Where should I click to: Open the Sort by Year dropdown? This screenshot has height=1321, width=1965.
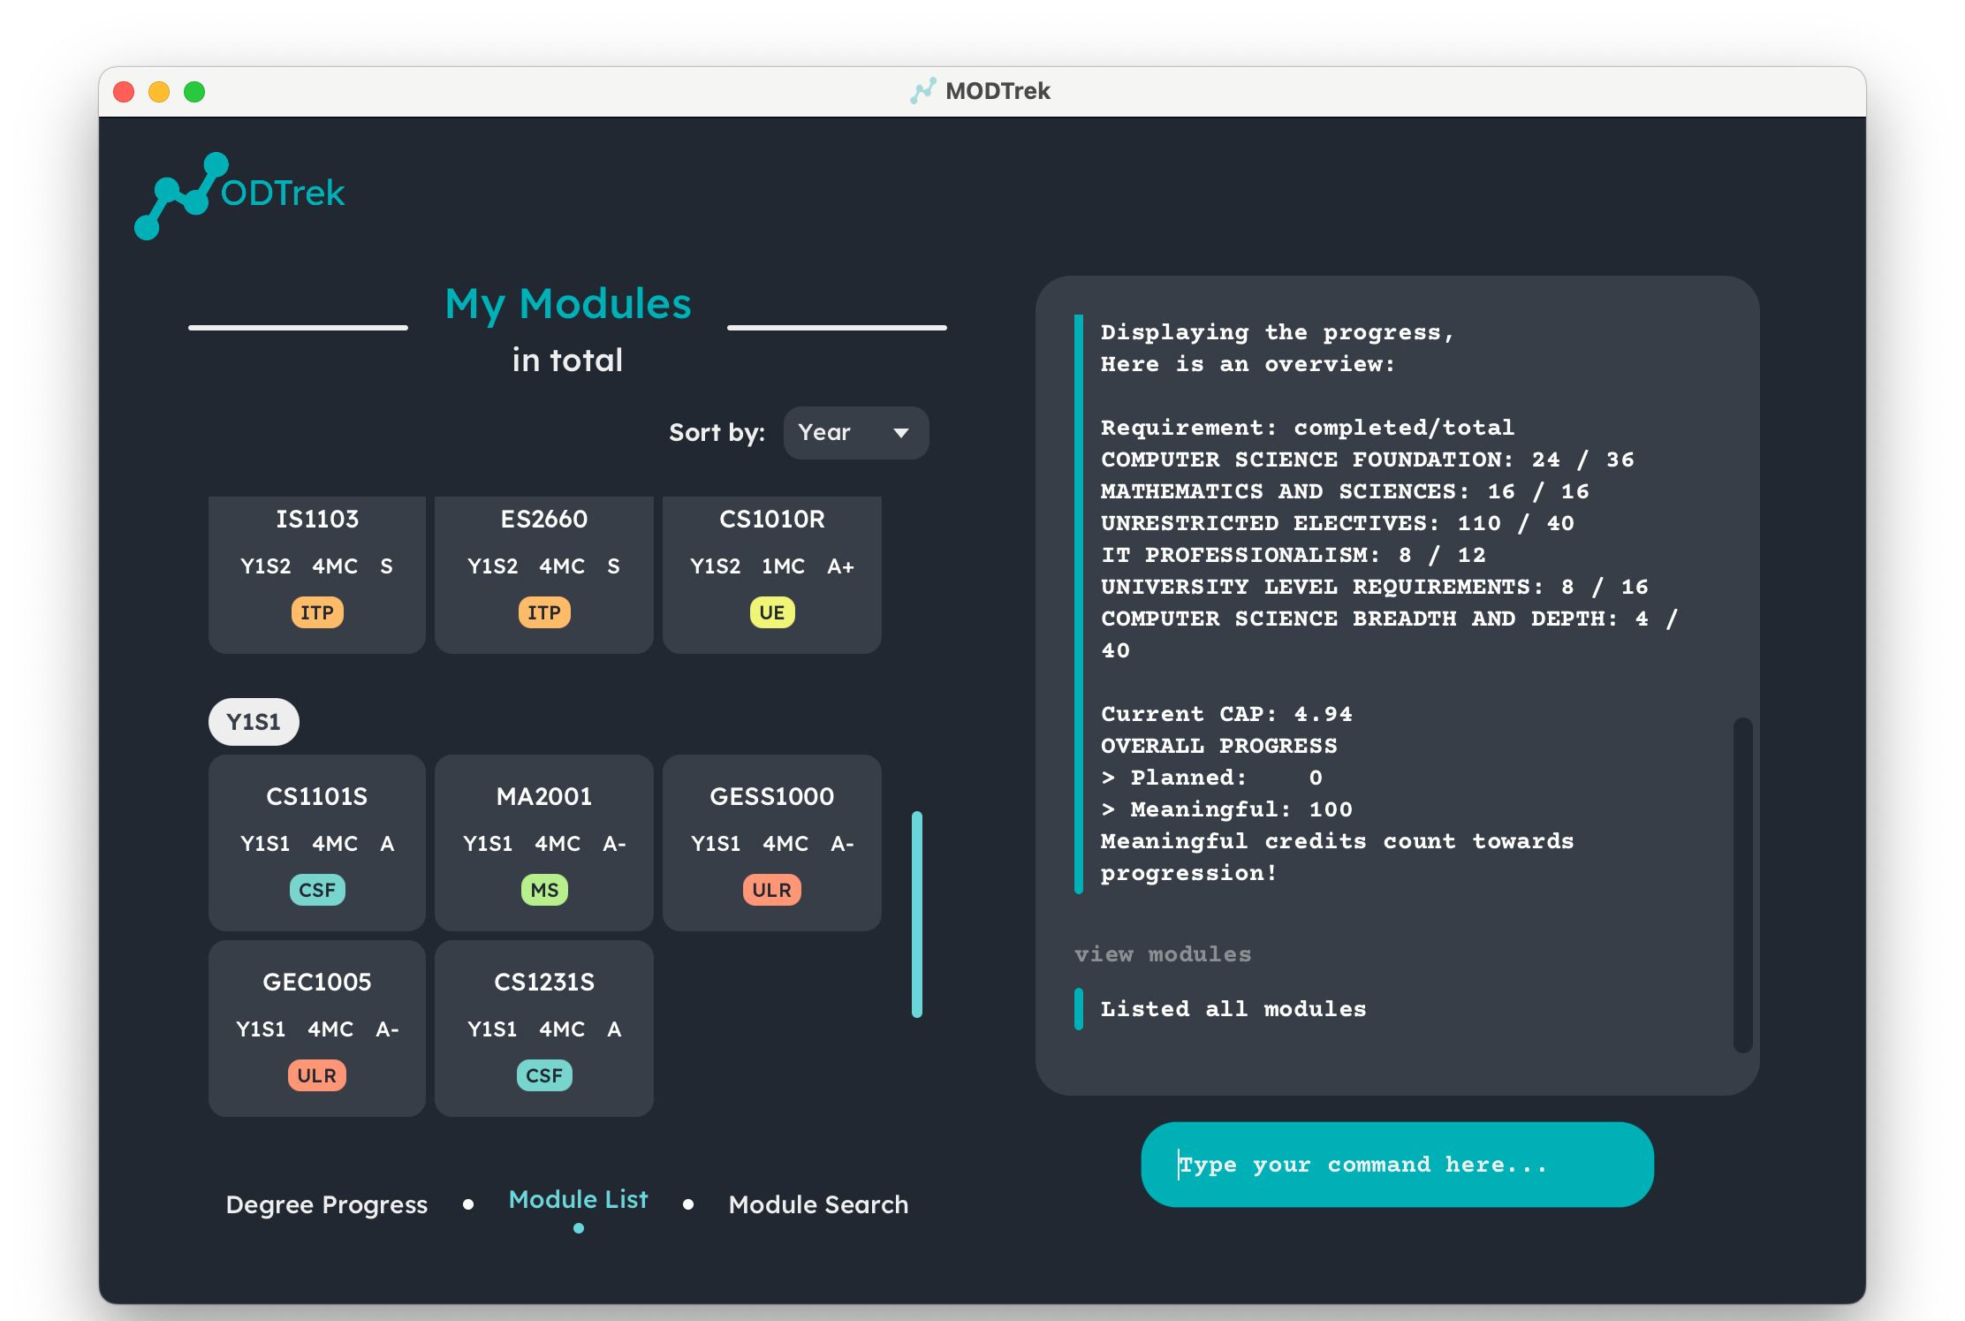[x=855, y=433]
